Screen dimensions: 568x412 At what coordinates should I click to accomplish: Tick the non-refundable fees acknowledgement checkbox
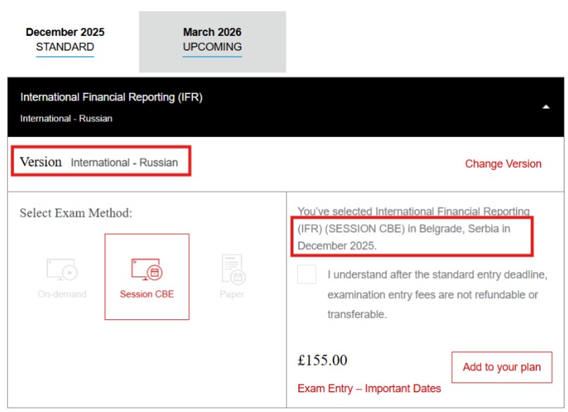pyautogui.click(x=307, y=274)
